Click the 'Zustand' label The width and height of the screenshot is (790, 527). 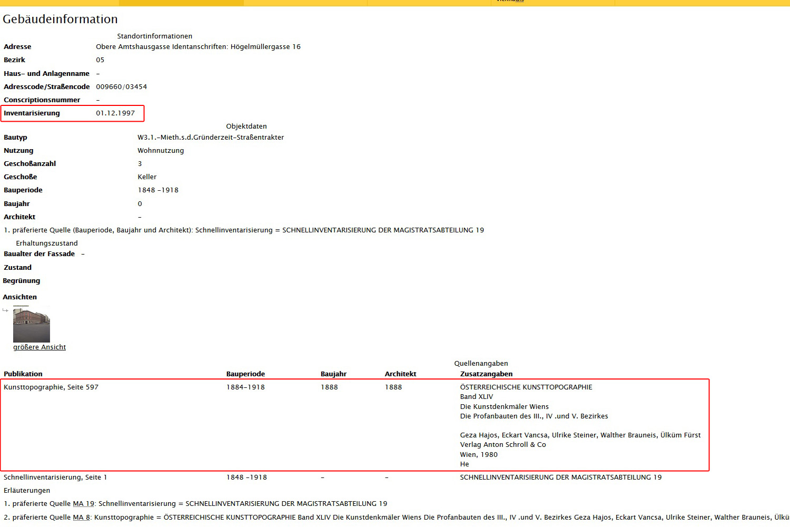[17, 267]
